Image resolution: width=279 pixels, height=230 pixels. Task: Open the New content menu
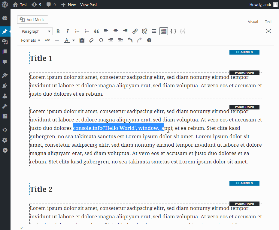point(68,4)
